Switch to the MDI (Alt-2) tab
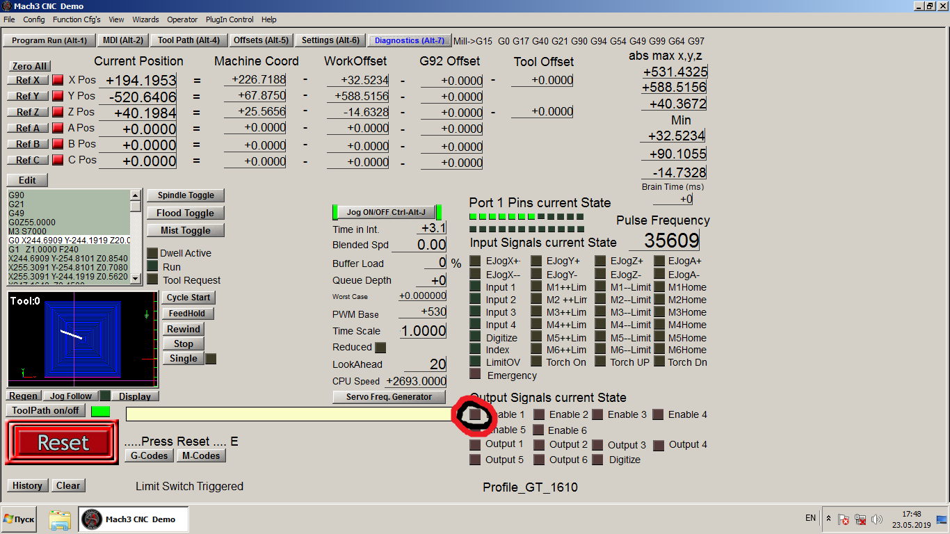950x534 pixels. pyautogui.click(x=123, y=40)
